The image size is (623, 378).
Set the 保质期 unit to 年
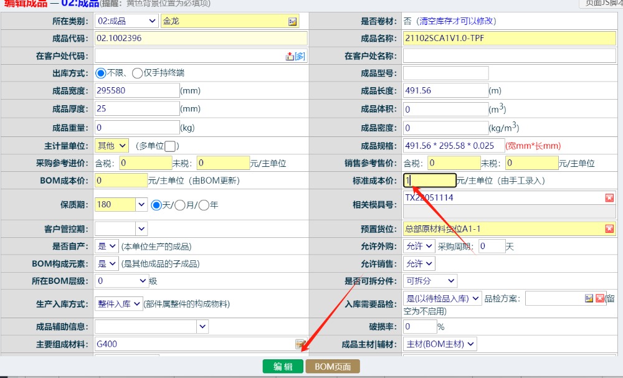[203, 205]
